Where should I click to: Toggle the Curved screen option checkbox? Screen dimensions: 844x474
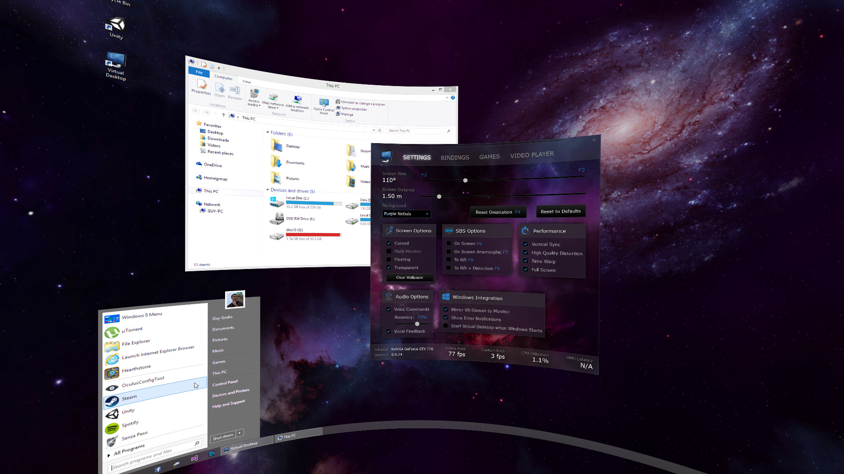[389, 243]
